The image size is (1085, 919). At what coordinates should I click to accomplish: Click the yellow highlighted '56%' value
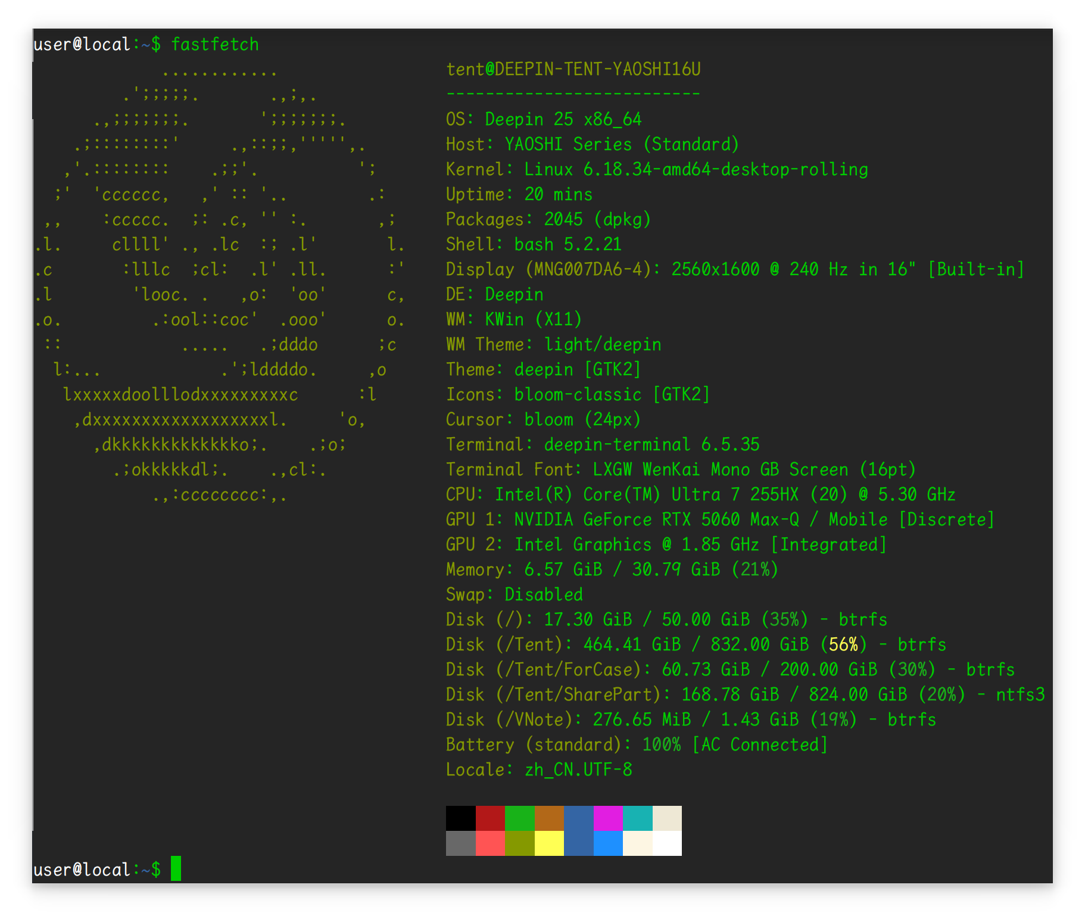[843, 645]
